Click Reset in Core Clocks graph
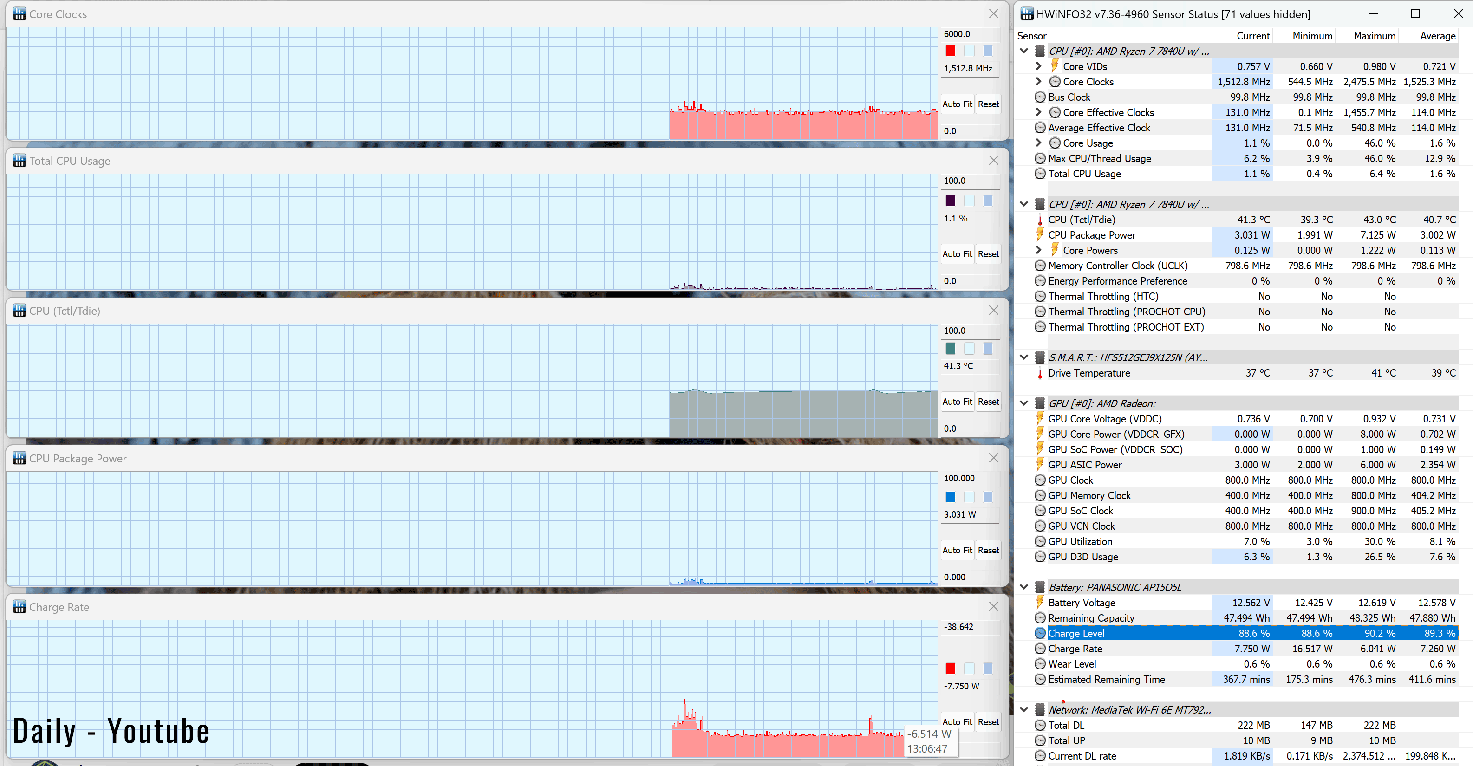This screenshot has height=766, width=1473. pyautogui.click(x=988, y=104)
